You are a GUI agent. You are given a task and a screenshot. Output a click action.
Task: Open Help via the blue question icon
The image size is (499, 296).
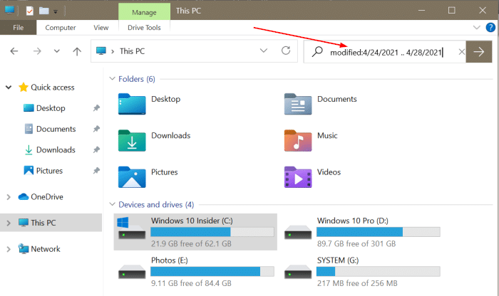490,28
